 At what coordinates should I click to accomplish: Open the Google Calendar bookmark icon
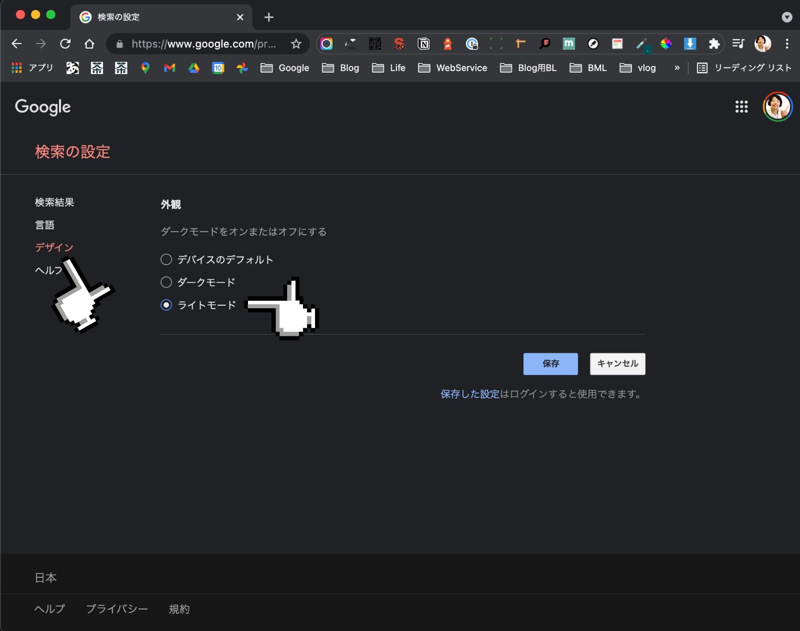[218, 68]
